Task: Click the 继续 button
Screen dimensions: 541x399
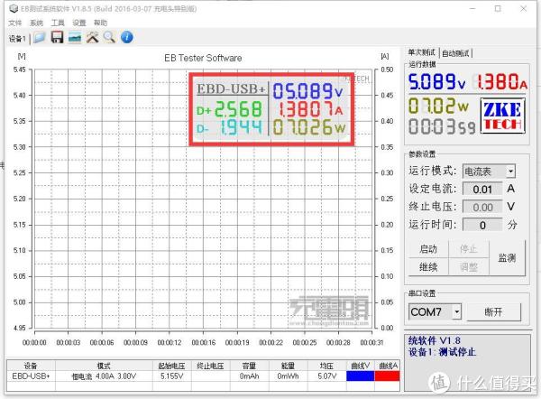Action: click(x=428, y=266)
